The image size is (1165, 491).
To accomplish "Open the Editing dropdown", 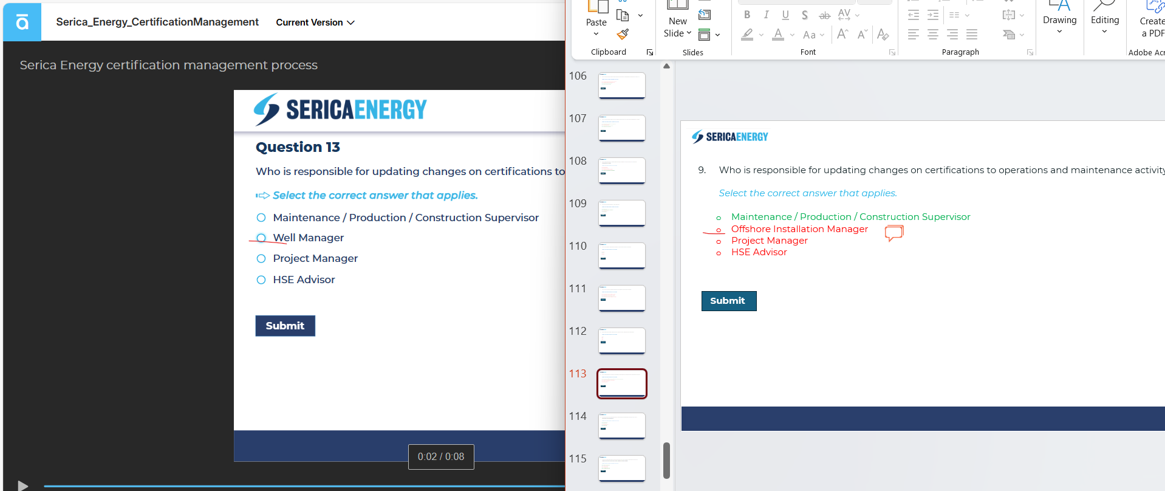I will pyautogui.click(x=1105, y=18).
